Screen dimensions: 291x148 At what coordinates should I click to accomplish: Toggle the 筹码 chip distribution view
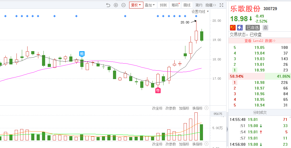(175, 5)
